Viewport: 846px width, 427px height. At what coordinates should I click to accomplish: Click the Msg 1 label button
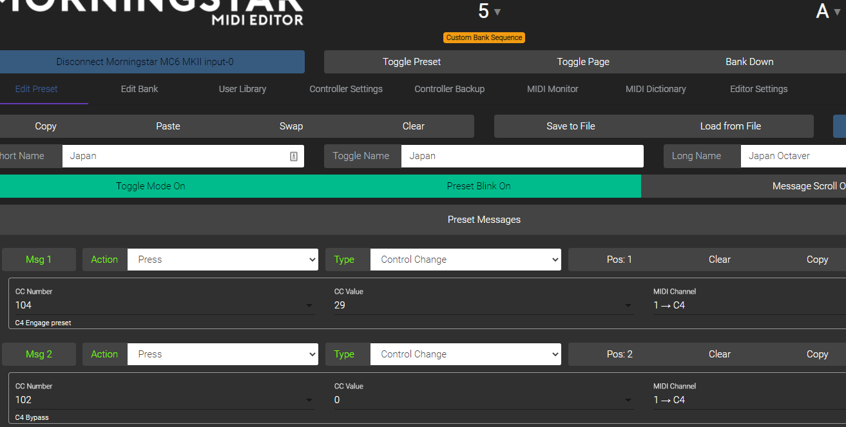[x=39, y=260]
